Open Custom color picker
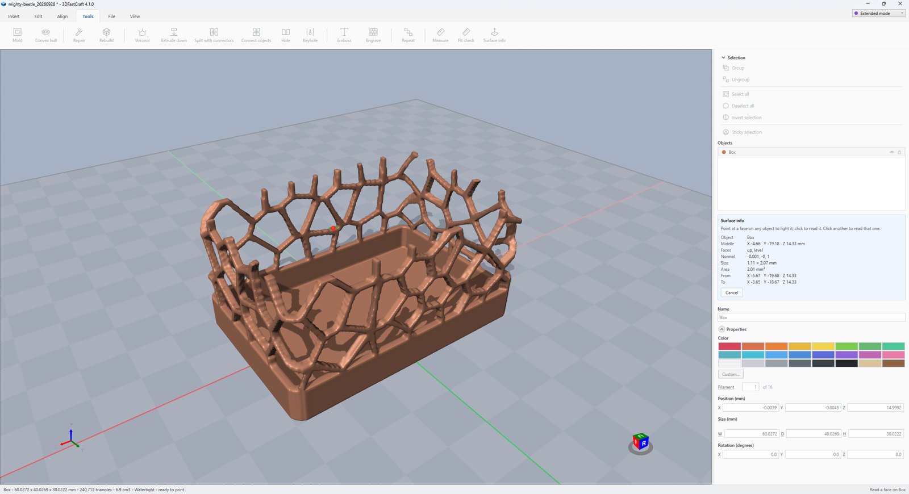 click(731, 374)
